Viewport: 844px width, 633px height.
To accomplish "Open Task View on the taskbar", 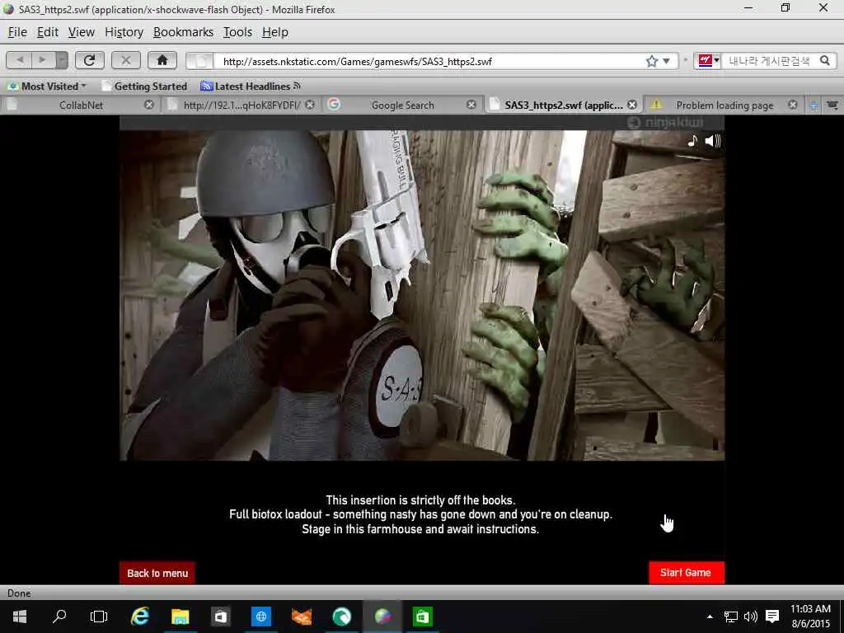I will point(99,617).
